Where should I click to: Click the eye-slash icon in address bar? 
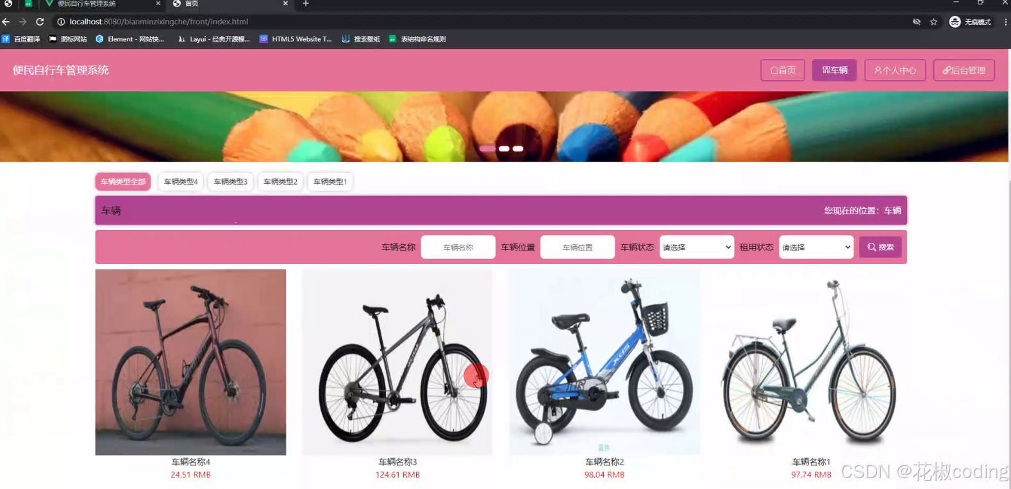coord(917,22)
